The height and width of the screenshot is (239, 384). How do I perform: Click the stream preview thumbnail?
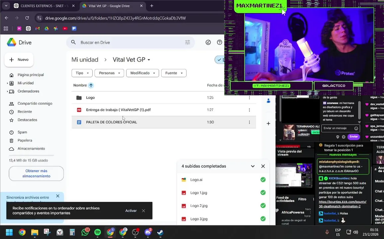pyautogui.click(x=294, y=176)
